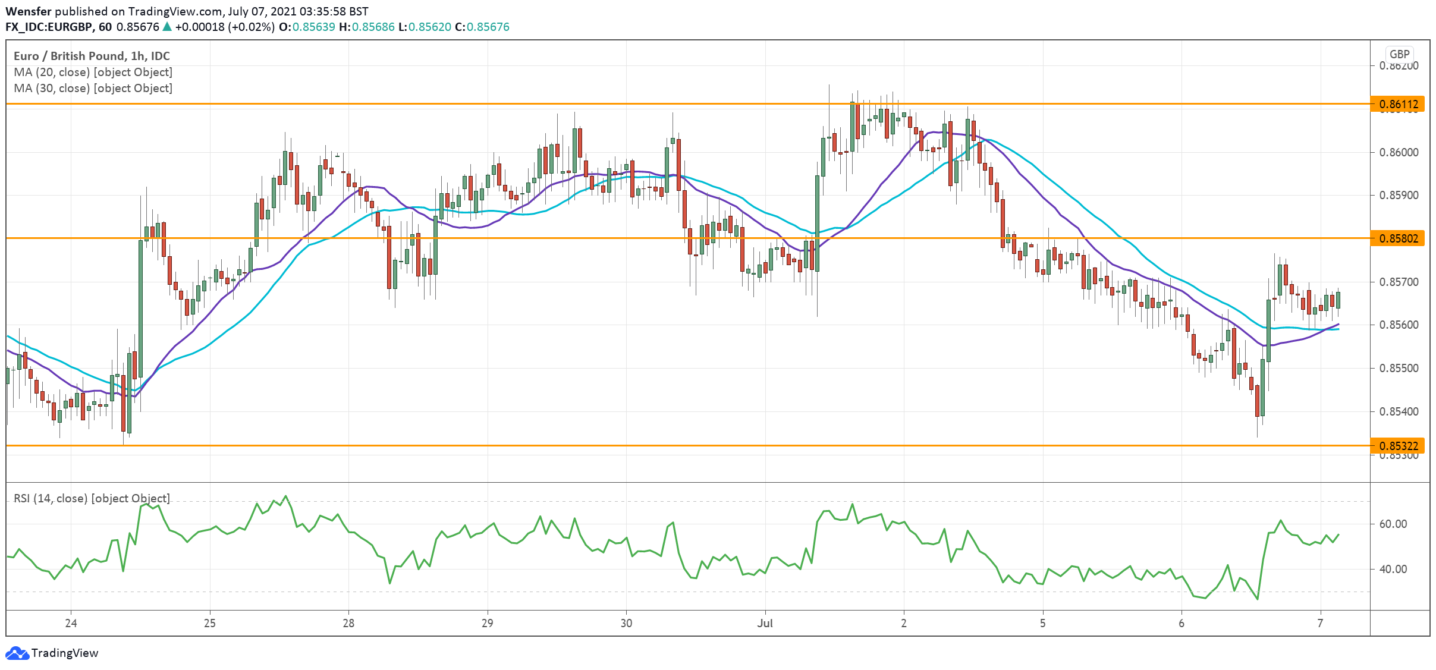Click the 0.86112 orange price label
The width and height of the screenshot is (1436, 670).
coord(1398,104)
